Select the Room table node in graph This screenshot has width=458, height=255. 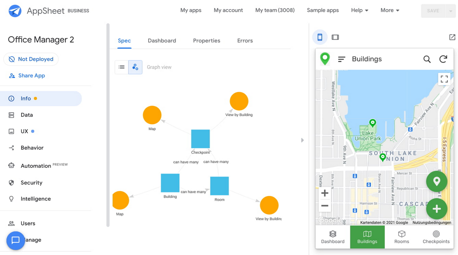[220, 186]
